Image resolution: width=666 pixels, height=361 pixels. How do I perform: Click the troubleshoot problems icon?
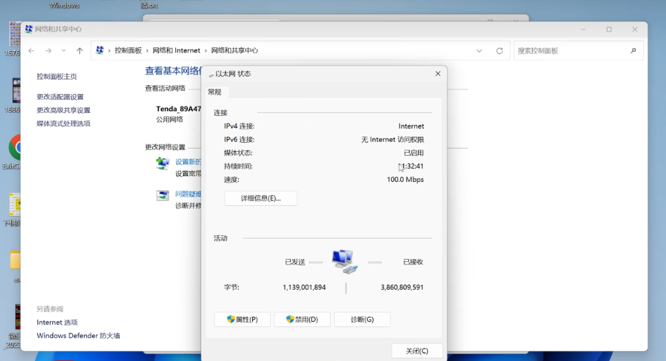click(163, 196)
